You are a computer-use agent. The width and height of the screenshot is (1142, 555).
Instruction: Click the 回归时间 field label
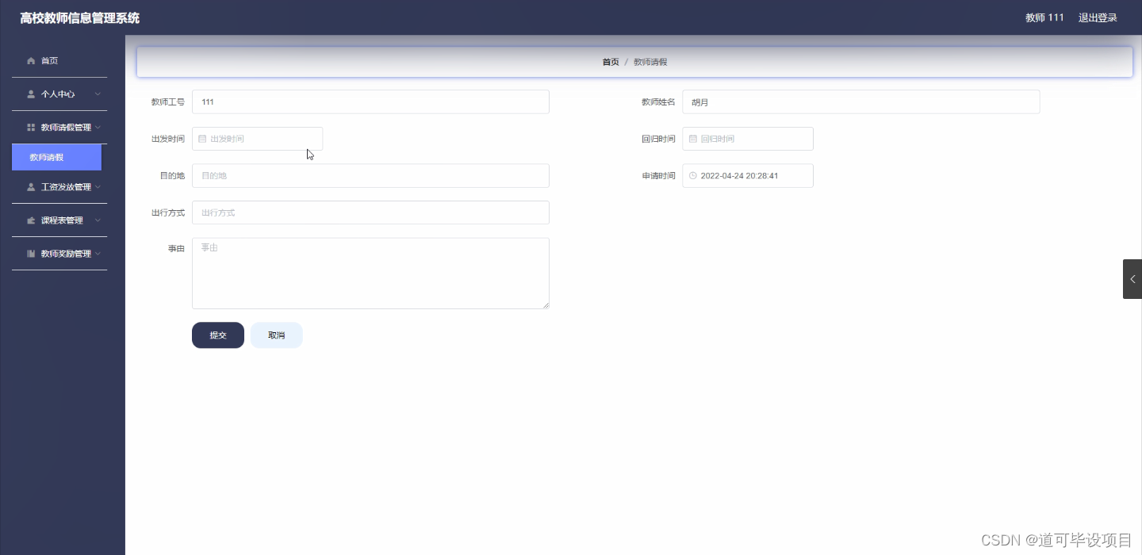658,139
